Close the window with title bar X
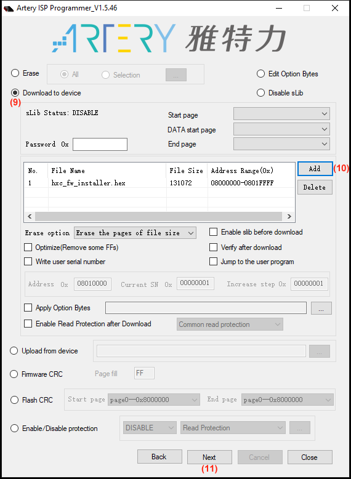351x479 pixels. point(335,8)
